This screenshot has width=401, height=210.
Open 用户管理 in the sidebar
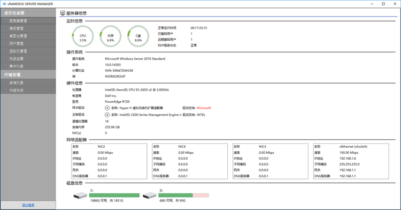28,43
